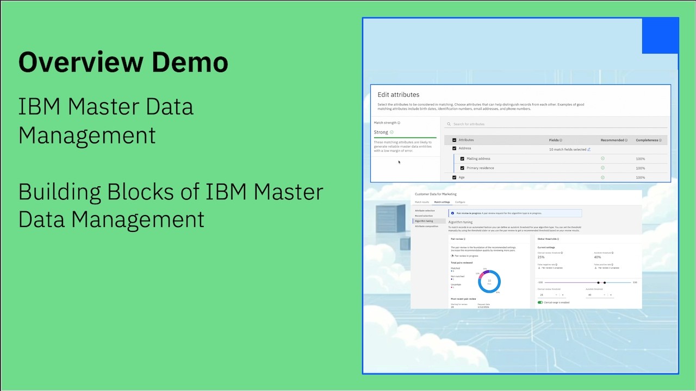The width and height of the screenshot is (696, 391).
Task: Click the 25% clerical review threshold value
Action: (x=541, y=257)
